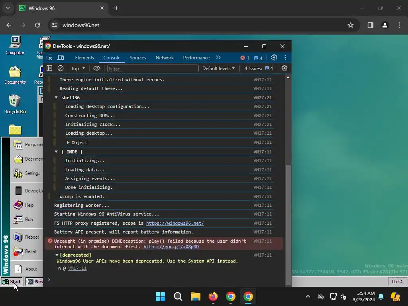Switch to the Performance tab
Viewport: 408px width, 306px height.
tap(196, 58)
